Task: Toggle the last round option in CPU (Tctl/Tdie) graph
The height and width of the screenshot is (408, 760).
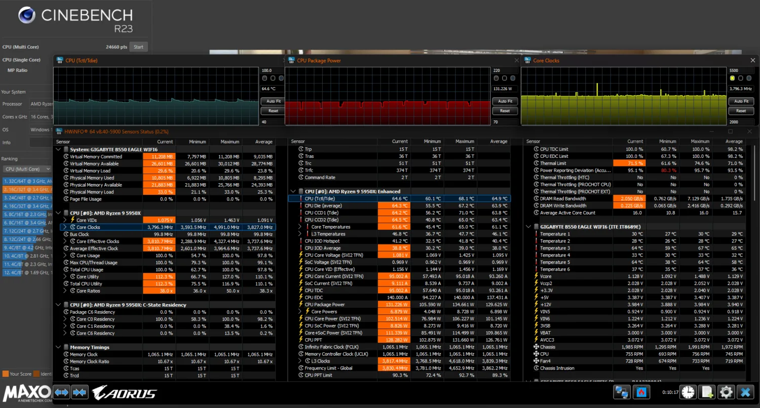Action: [281, 78]
